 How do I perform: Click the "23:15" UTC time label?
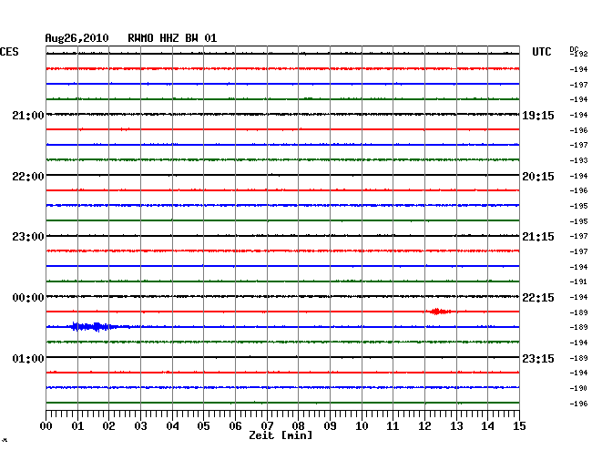pyautogui.click(x=538, y=358)
